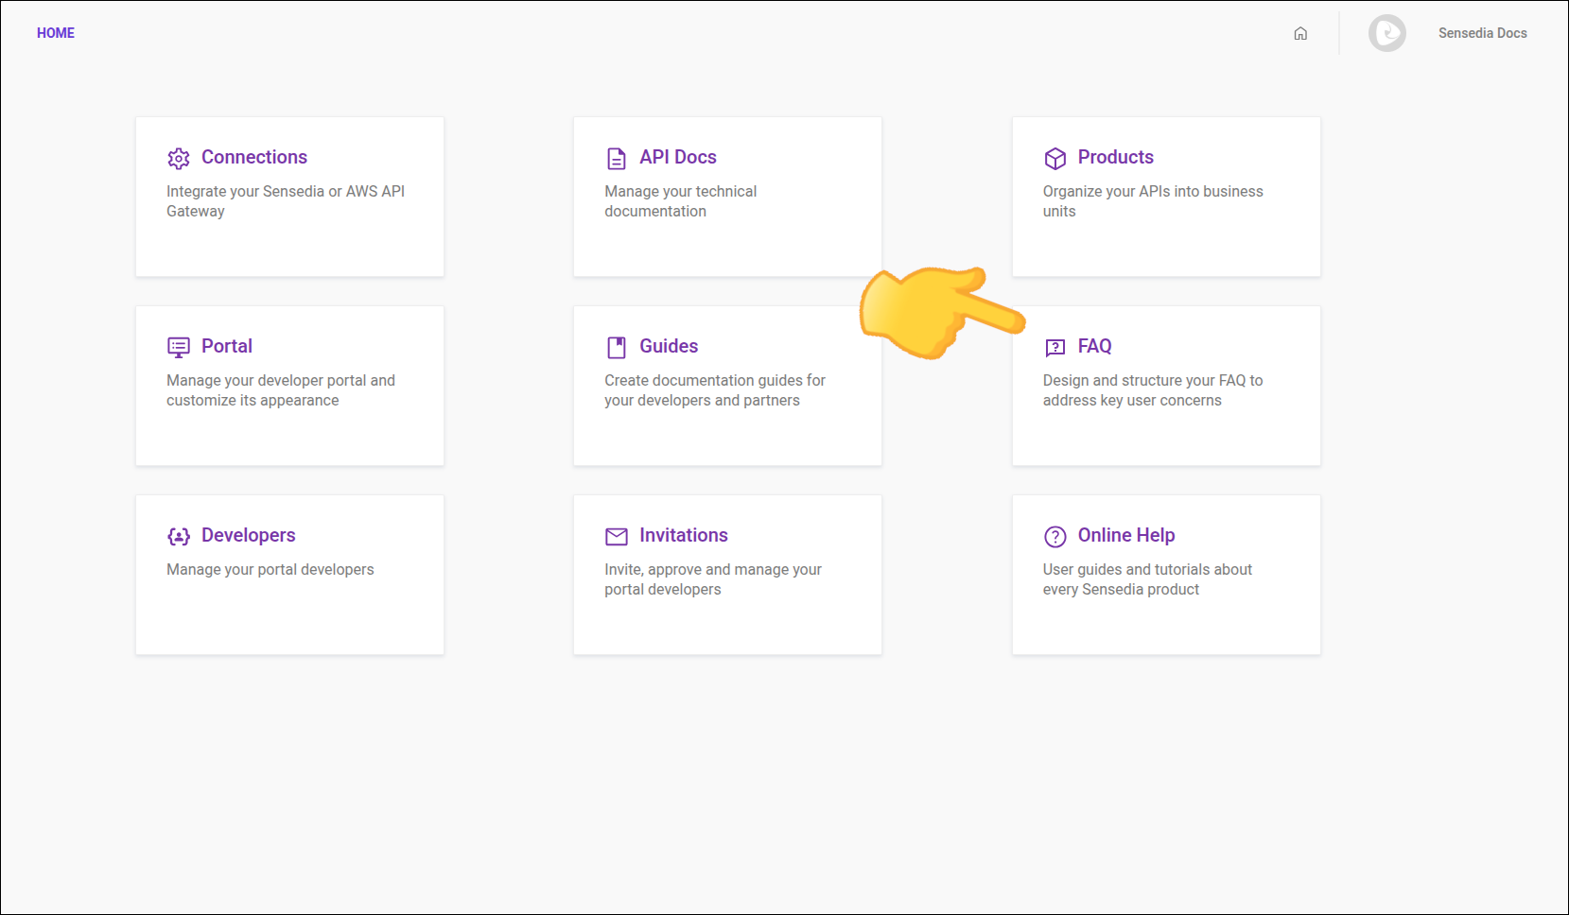Click the Portal card description text

point(281,389)
